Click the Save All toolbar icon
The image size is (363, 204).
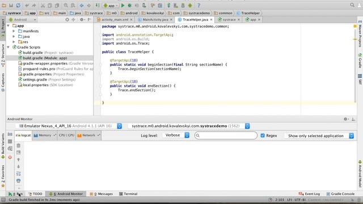[11, 5]
